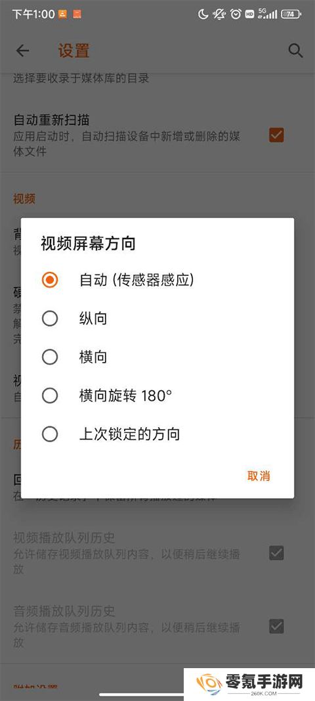Tap the first orange notification icon

[62, 14]
